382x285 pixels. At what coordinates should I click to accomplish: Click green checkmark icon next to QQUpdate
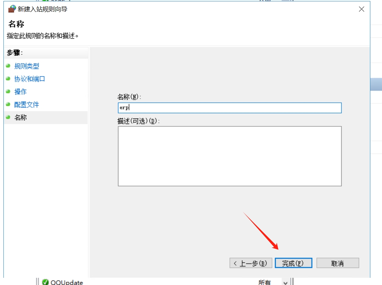pyautogui.click(x=45, y=282)
